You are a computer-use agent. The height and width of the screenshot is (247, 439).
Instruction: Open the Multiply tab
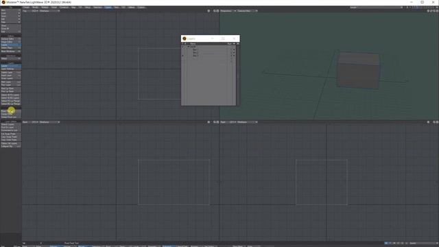pyautogui.click(x=45, y=8)
